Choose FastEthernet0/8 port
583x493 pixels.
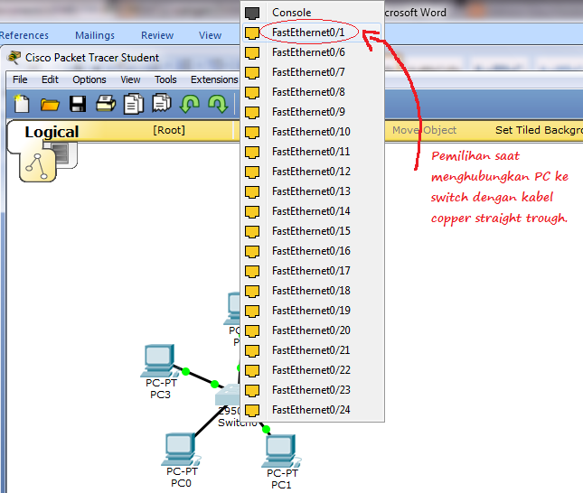coord(313,92)
